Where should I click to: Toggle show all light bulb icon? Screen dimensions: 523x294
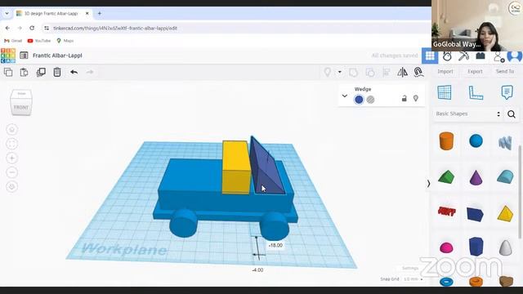pyautogui.click(x=328, y=72)
